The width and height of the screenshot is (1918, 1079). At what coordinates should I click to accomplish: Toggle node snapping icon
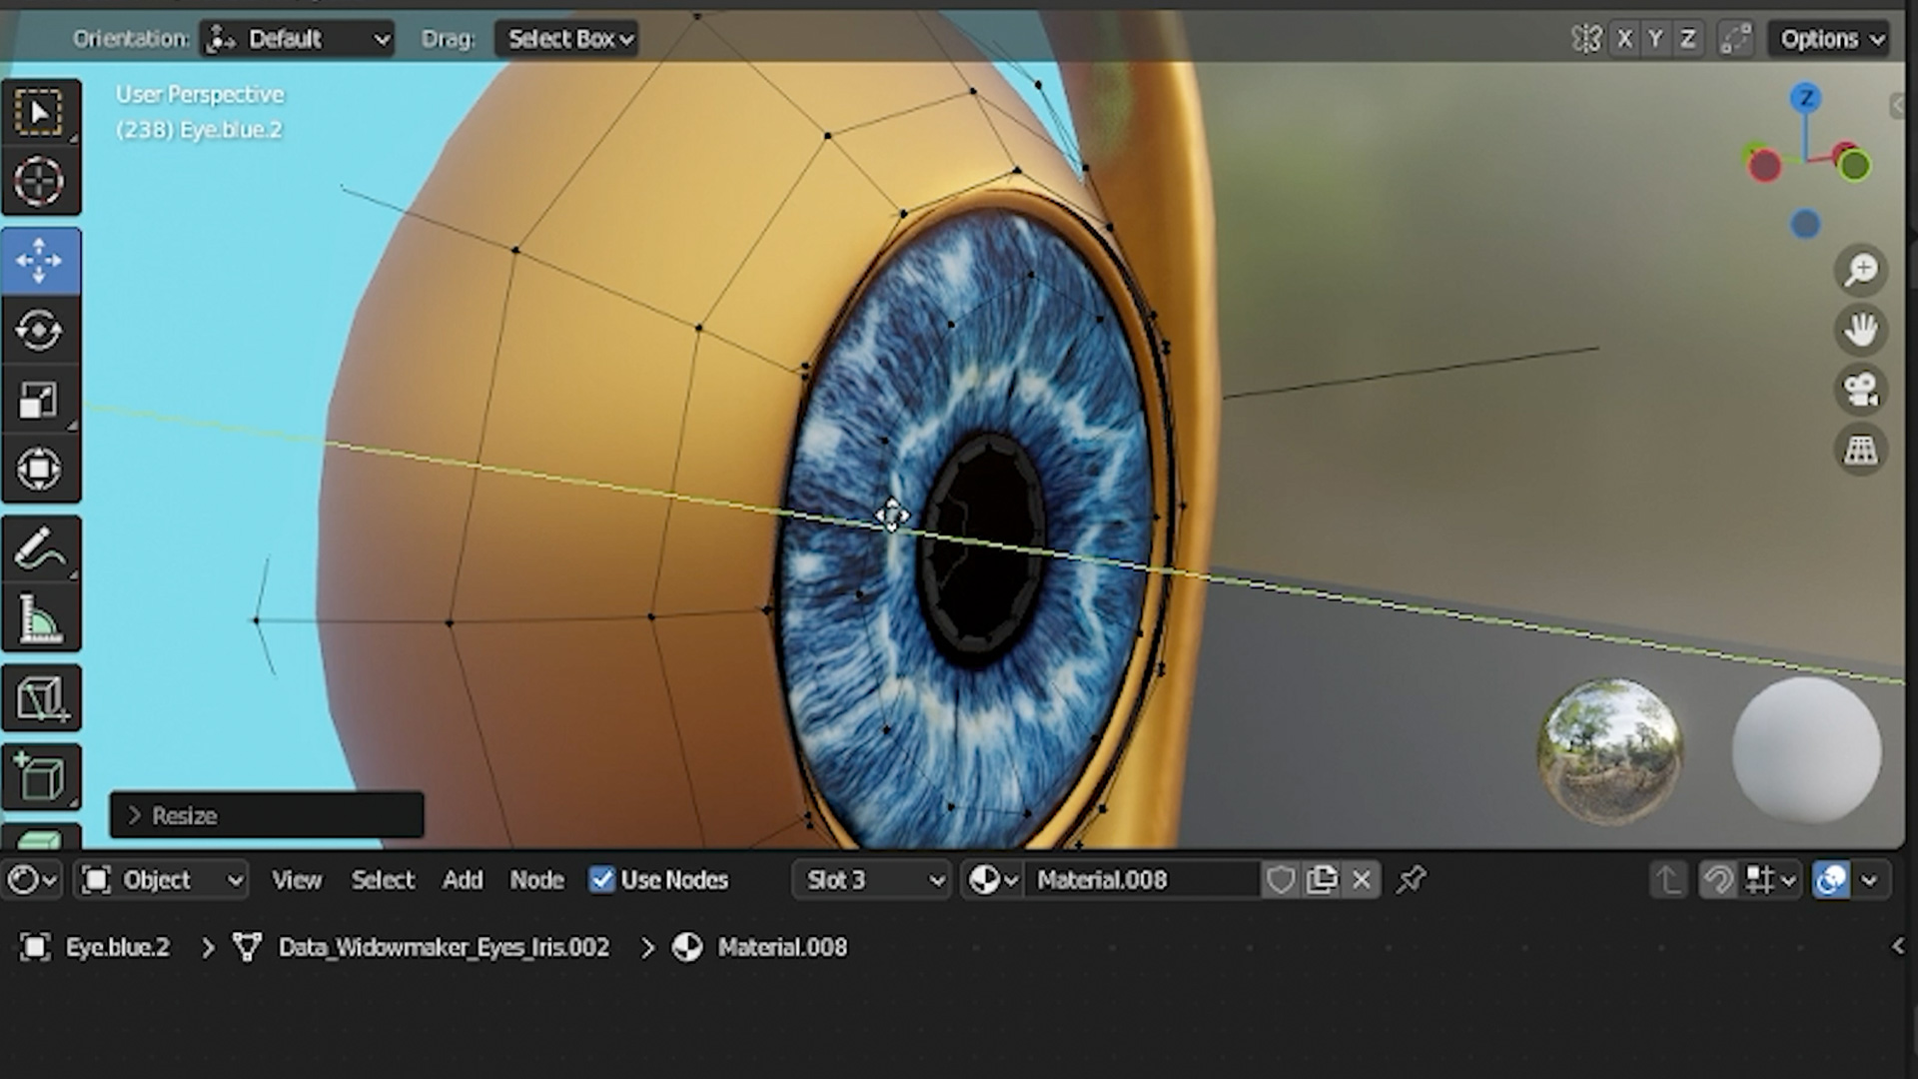[1718, 880]
